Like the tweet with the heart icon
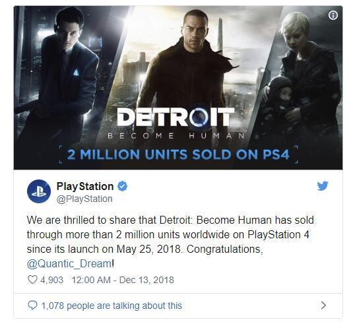Image resolution: width=355 pixels, height=328 pixels. coord(32,279)
